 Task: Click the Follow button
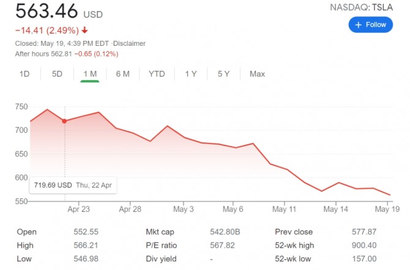(x=371, y=24)
